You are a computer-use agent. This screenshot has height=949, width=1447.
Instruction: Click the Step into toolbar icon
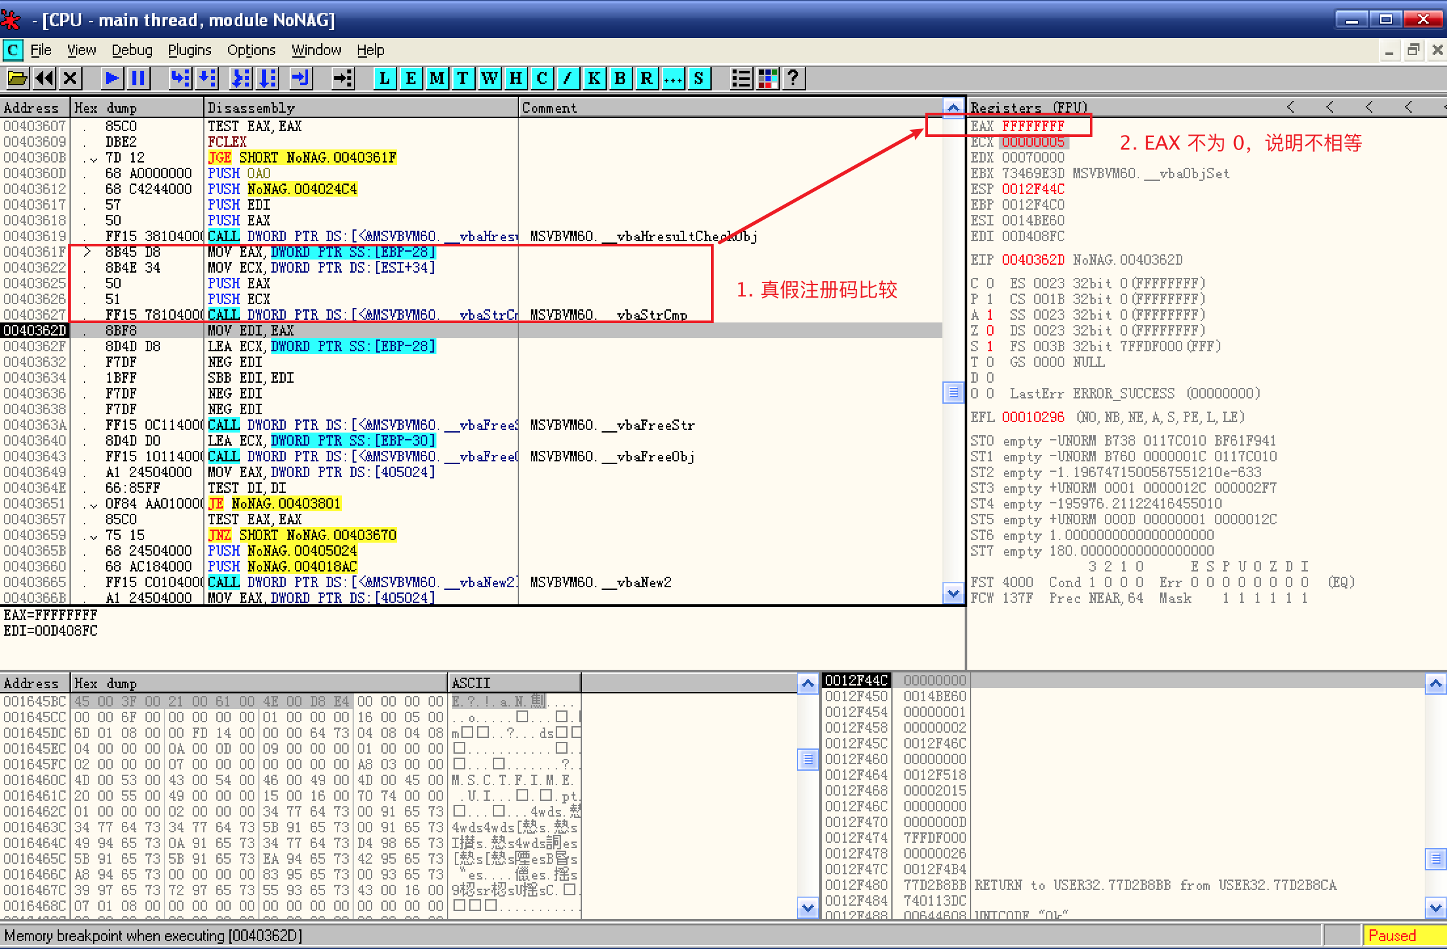(x=179, y=79)
